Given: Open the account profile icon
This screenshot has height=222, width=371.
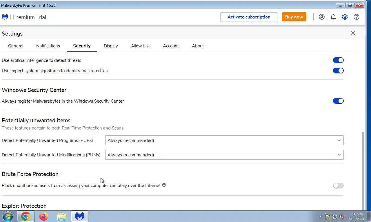Looking at the screenshot, I should [322, 17].
